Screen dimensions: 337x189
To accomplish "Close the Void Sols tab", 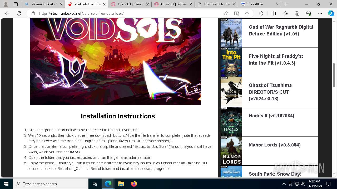I will (x=104, y=4).
